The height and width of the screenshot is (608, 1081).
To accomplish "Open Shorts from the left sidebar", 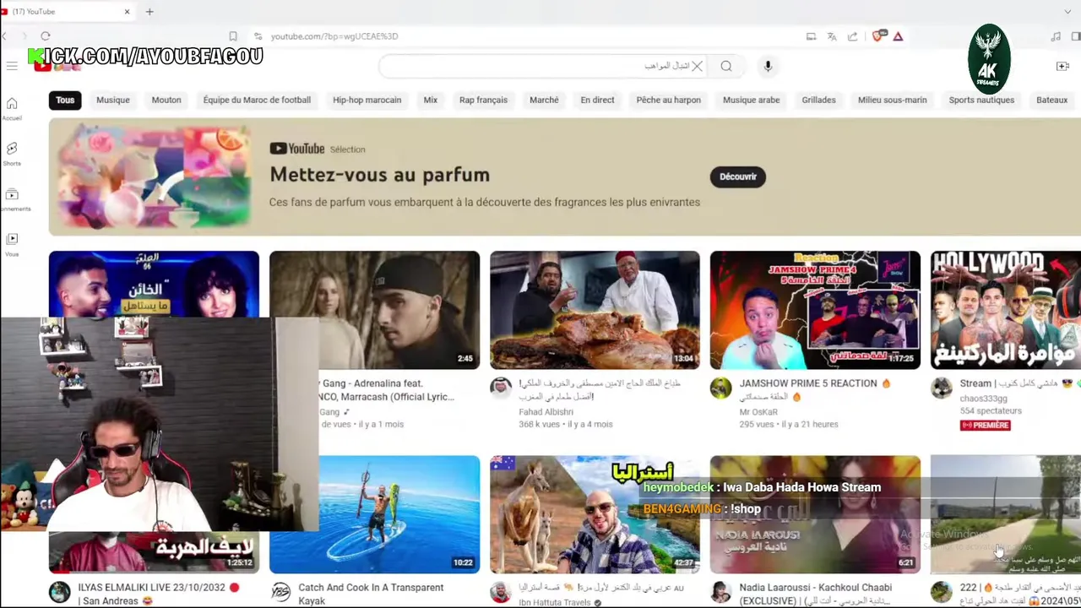I will pos(12,154).
